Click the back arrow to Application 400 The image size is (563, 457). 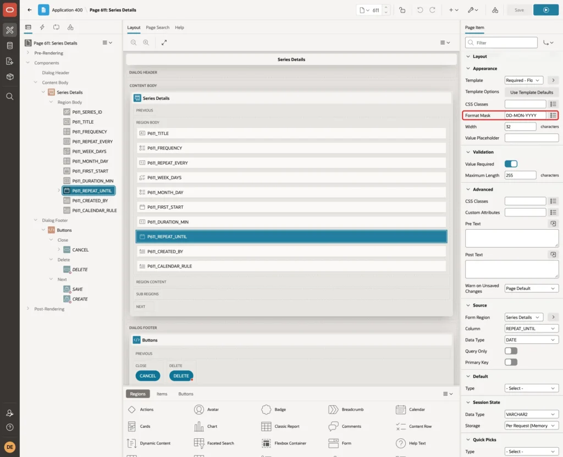pyautogui.click(x=30, y=10)
